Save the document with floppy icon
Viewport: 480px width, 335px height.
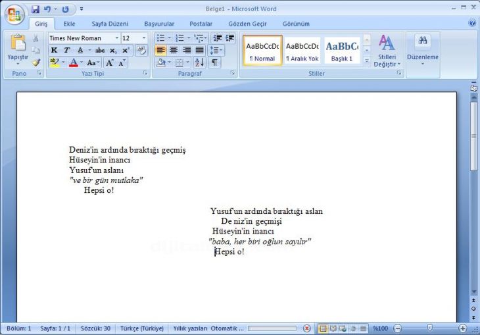coord(36,9)
